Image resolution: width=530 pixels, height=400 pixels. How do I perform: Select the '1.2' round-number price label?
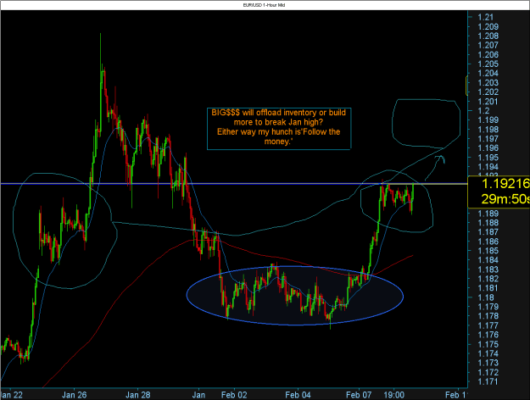pyautogui.click(x=483, y=111)
